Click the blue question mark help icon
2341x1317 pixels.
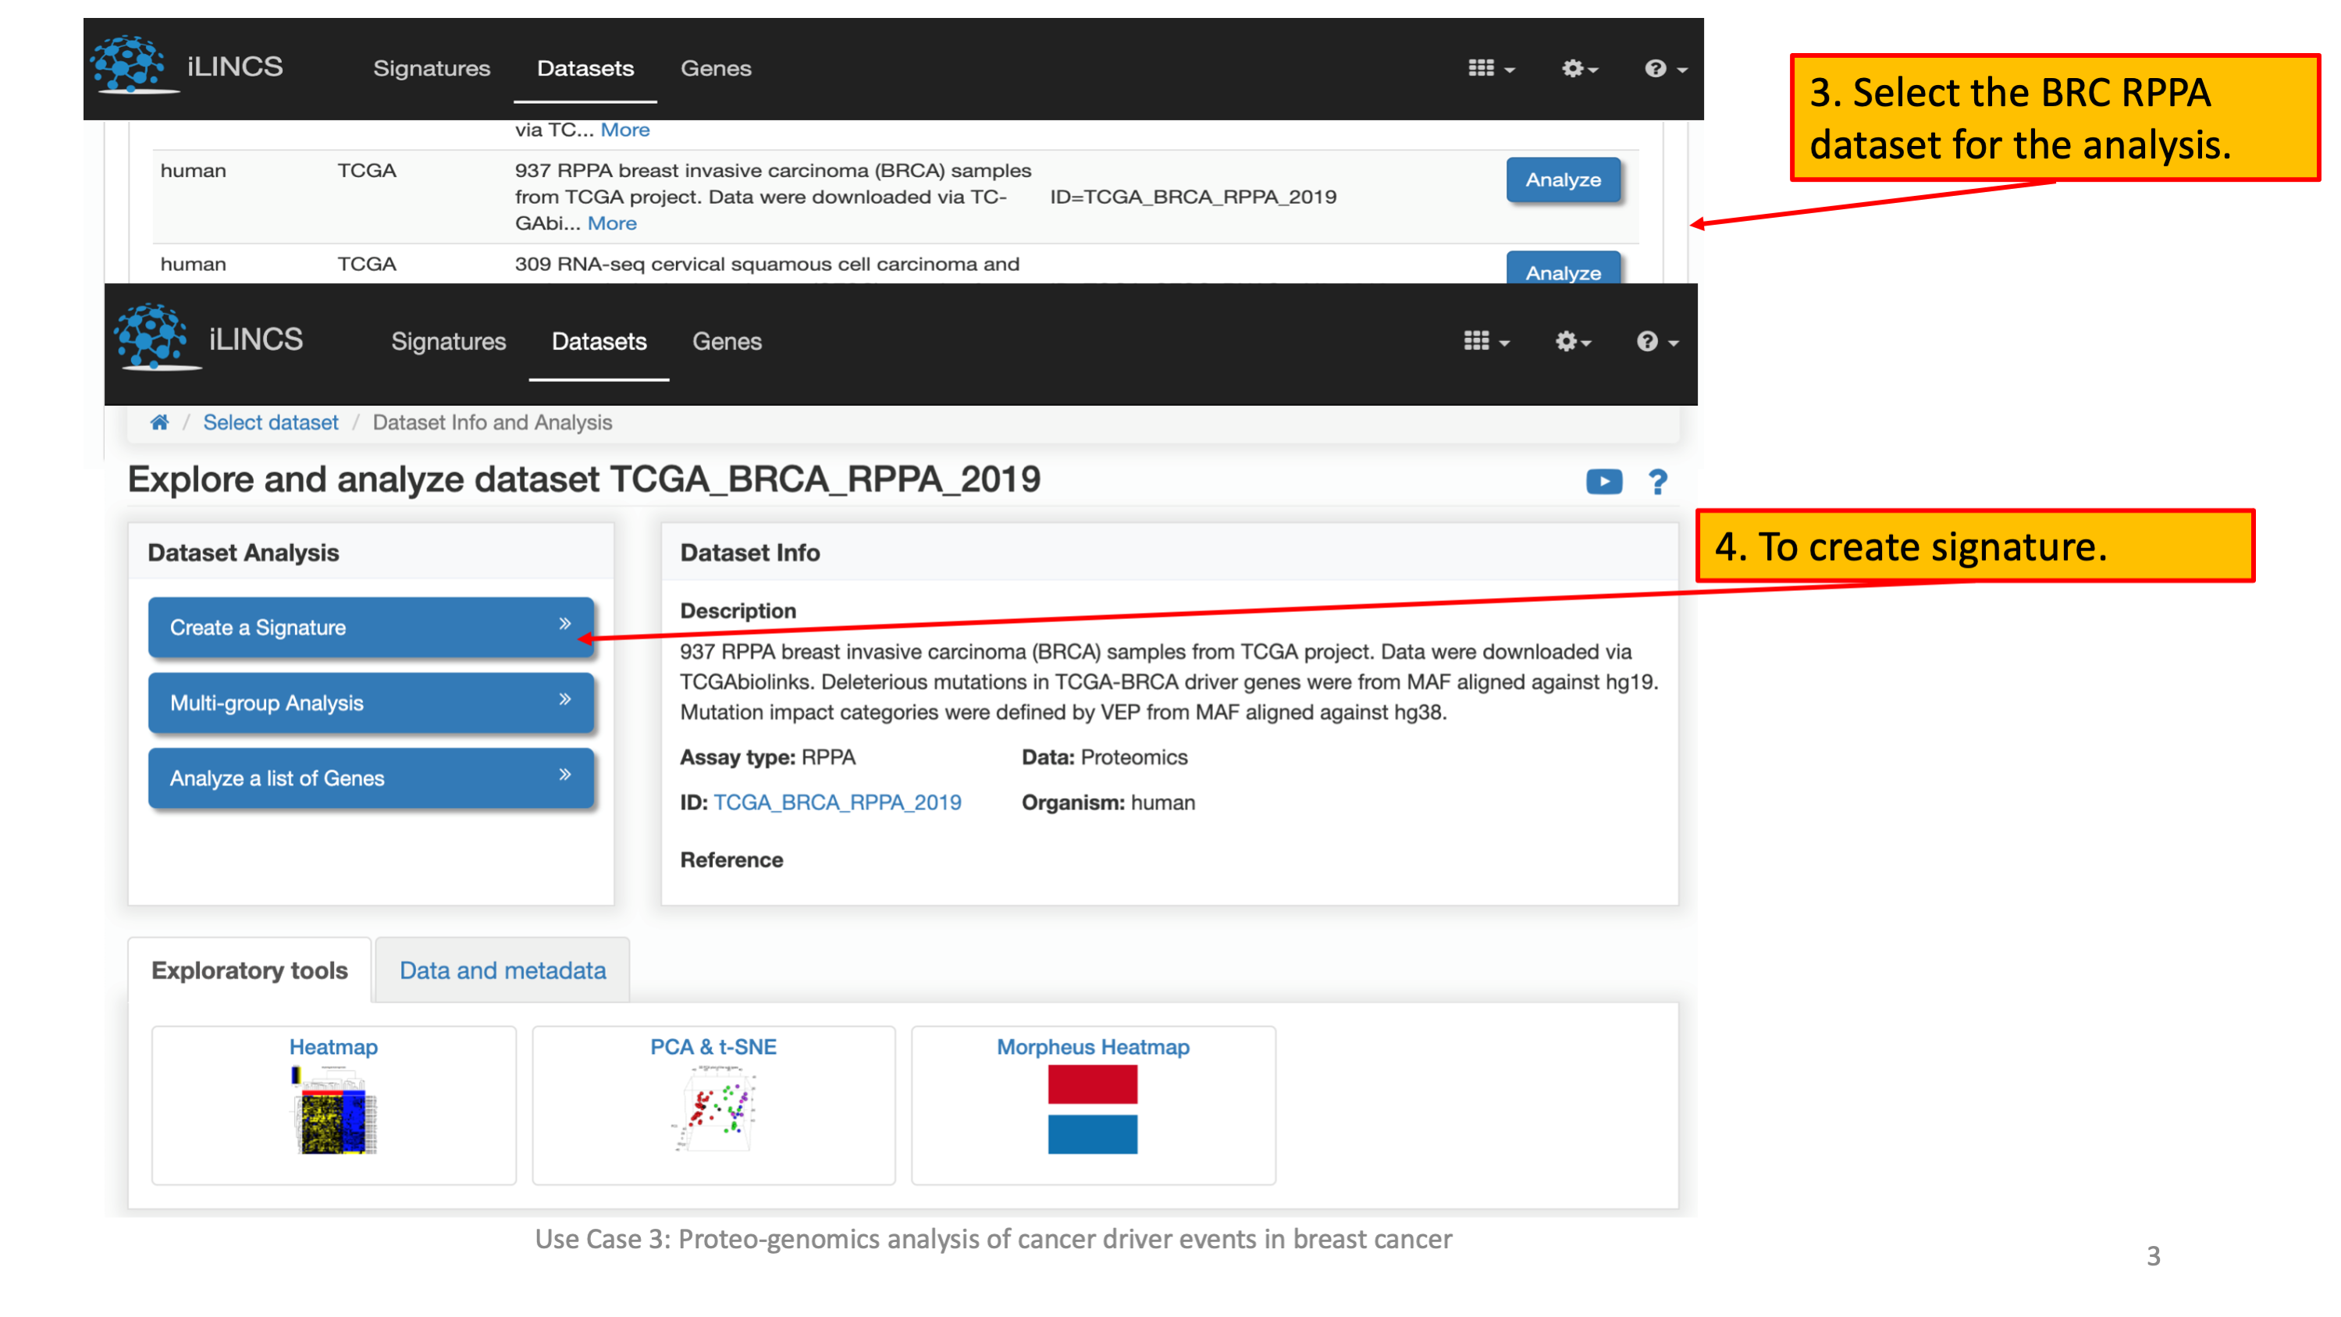pos(1658,482)
